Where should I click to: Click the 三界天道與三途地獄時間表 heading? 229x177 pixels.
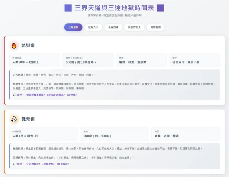[114, 8]
